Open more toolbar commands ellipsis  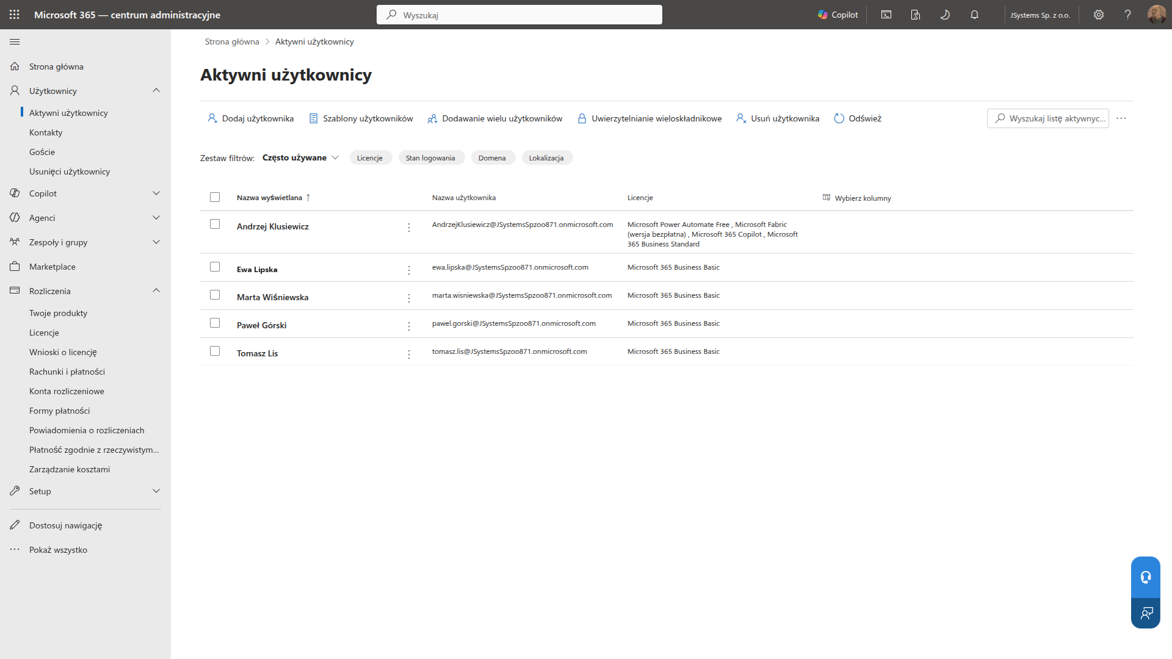click(x=1121, y=118)
